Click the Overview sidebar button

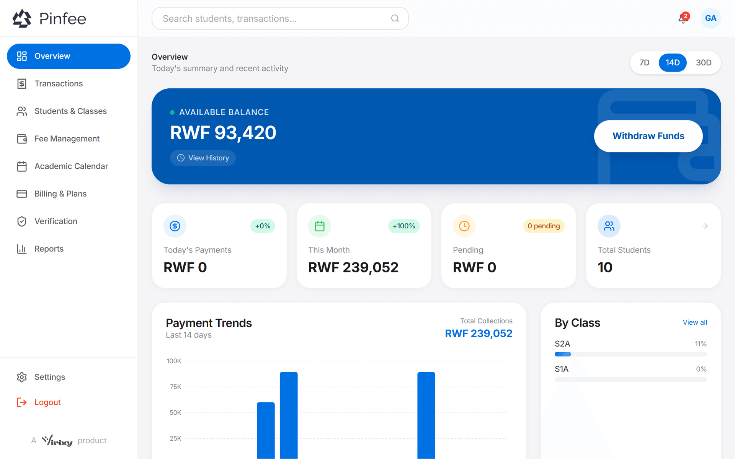(69, 56)
